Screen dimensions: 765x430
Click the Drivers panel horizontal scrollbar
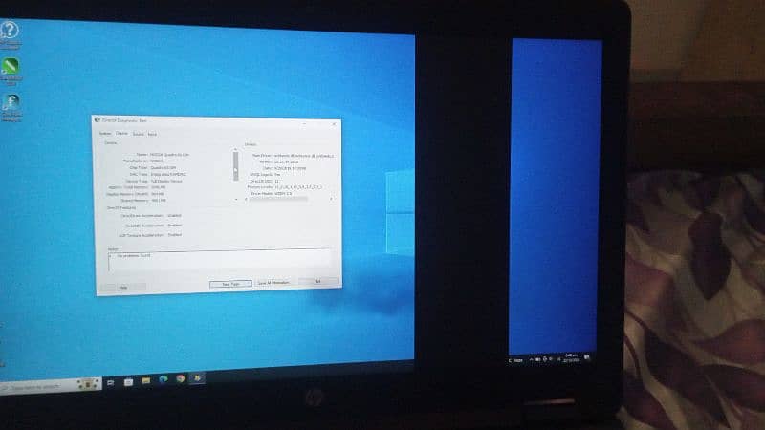click(287, 201)
